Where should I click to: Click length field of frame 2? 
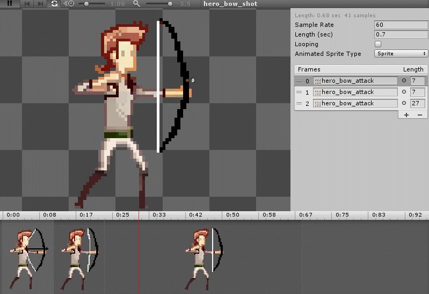click(x=417, y=103)
